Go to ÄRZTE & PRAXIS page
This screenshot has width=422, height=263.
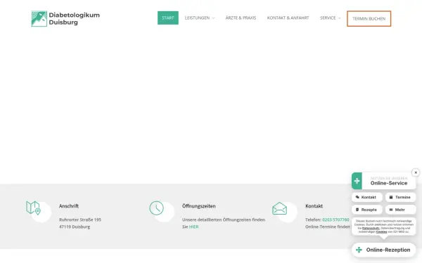[241, 18]
